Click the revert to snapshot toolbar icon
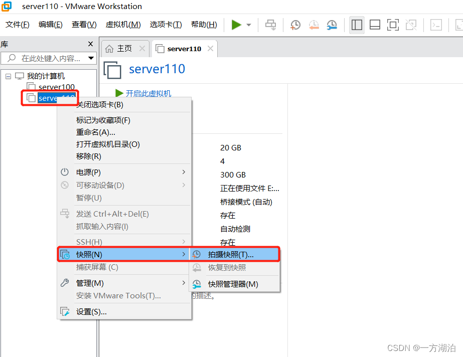 314,25
